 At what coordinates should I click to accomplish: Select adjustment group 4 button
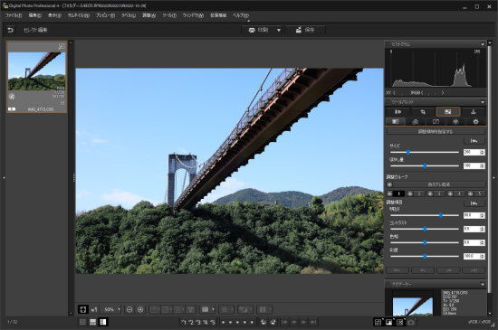[x=459, y=193]
